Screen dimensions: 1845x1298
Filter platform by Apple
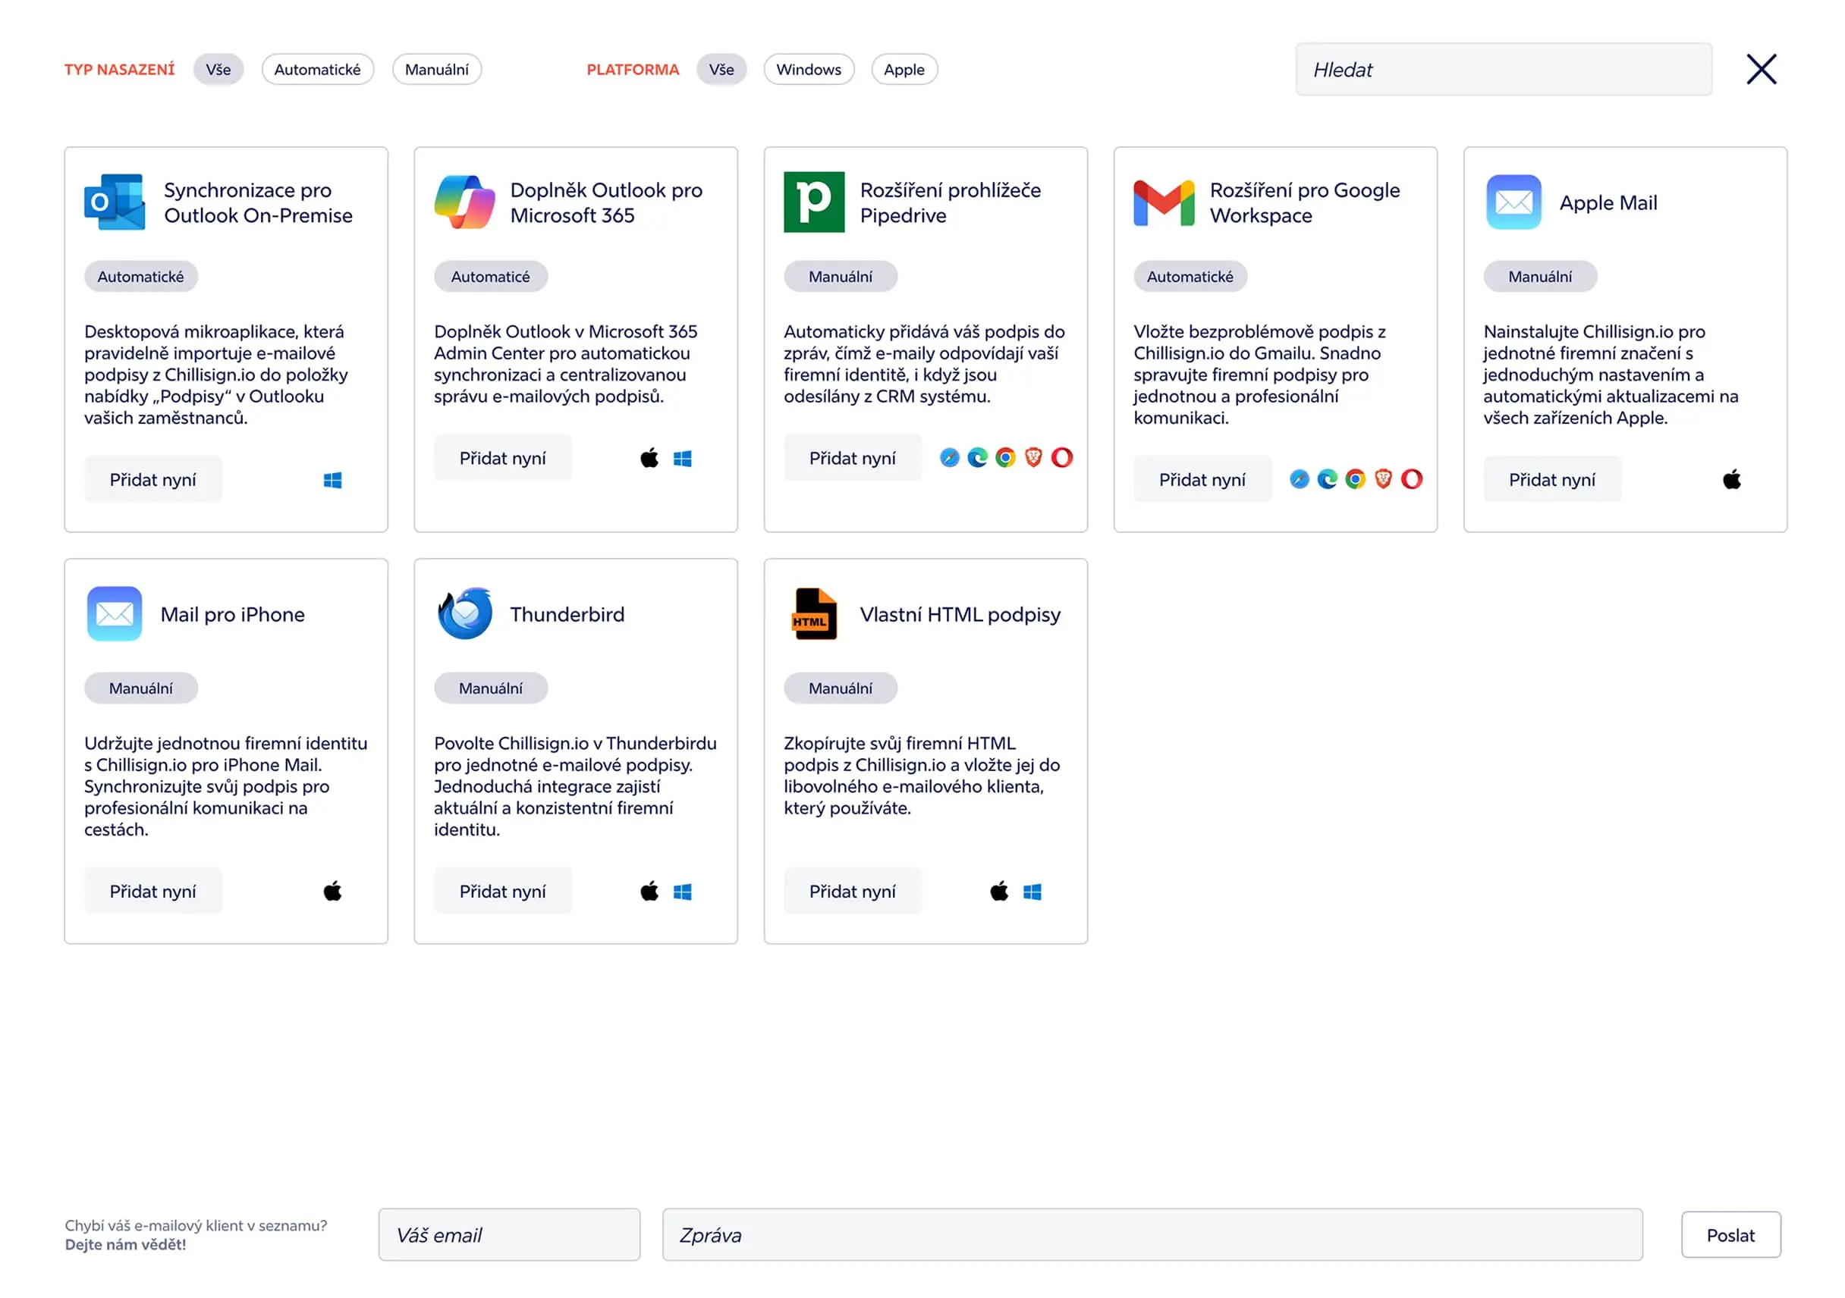point(905,69)
